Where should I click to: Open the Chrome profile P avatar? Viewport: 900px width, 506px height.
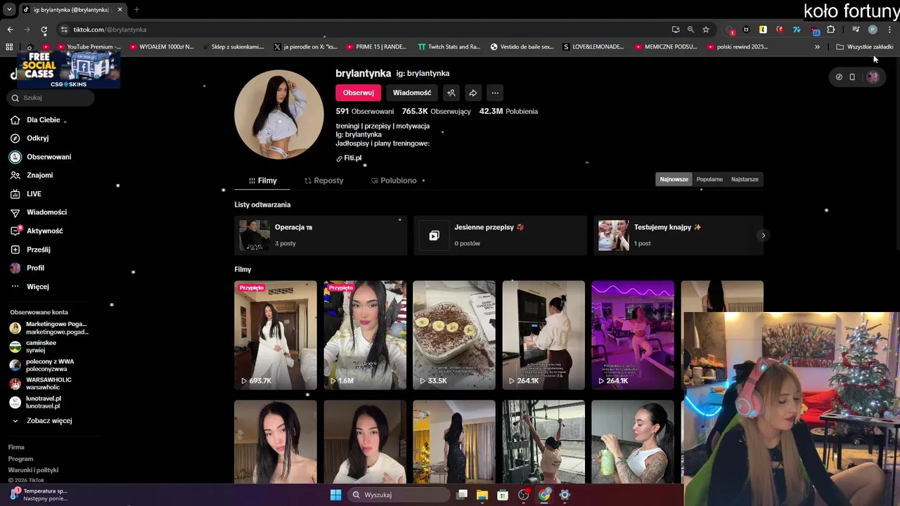click(x=873, y=30)
